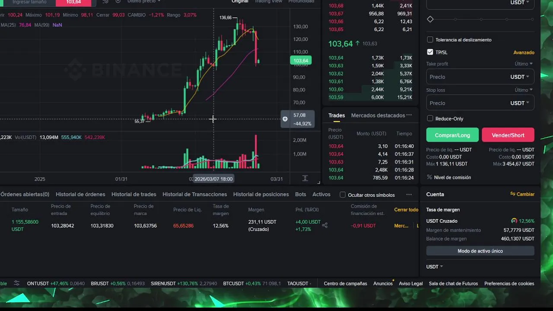Viewport: 553px width, 311px height.
Task: Open Historial de Transacciones tab
Action: tap(195, 194)
